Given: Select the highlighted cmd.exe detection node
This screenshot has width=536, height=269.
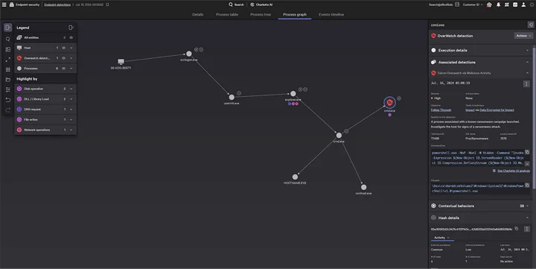Looking at the screenshot, I should (389, 102).
